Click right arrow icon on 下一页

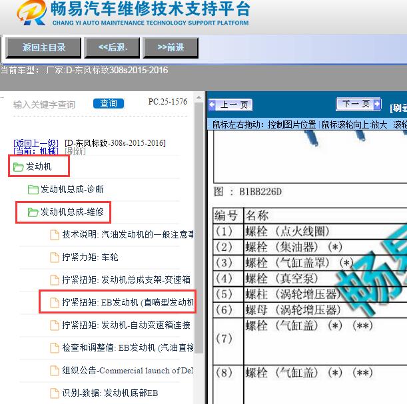[377, 104]
